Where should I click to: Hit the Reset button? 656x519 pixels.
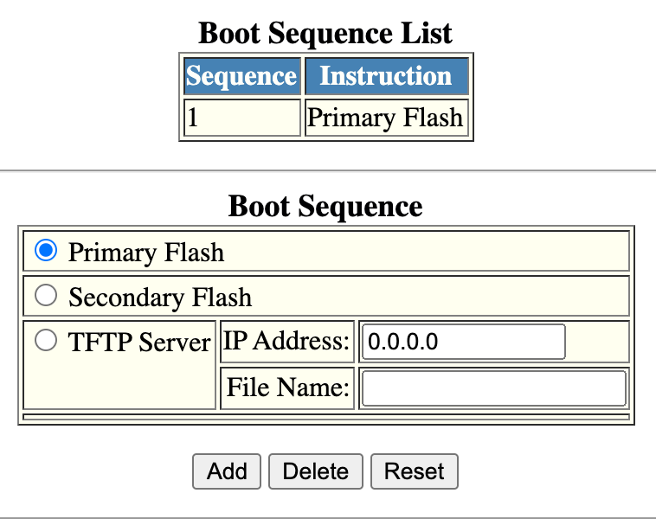pyautogui.click(x=414, y=471)
